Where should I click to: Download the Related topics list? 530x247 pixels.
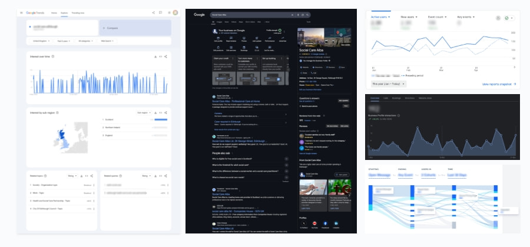pyautogui.click(x=81, y=176)
